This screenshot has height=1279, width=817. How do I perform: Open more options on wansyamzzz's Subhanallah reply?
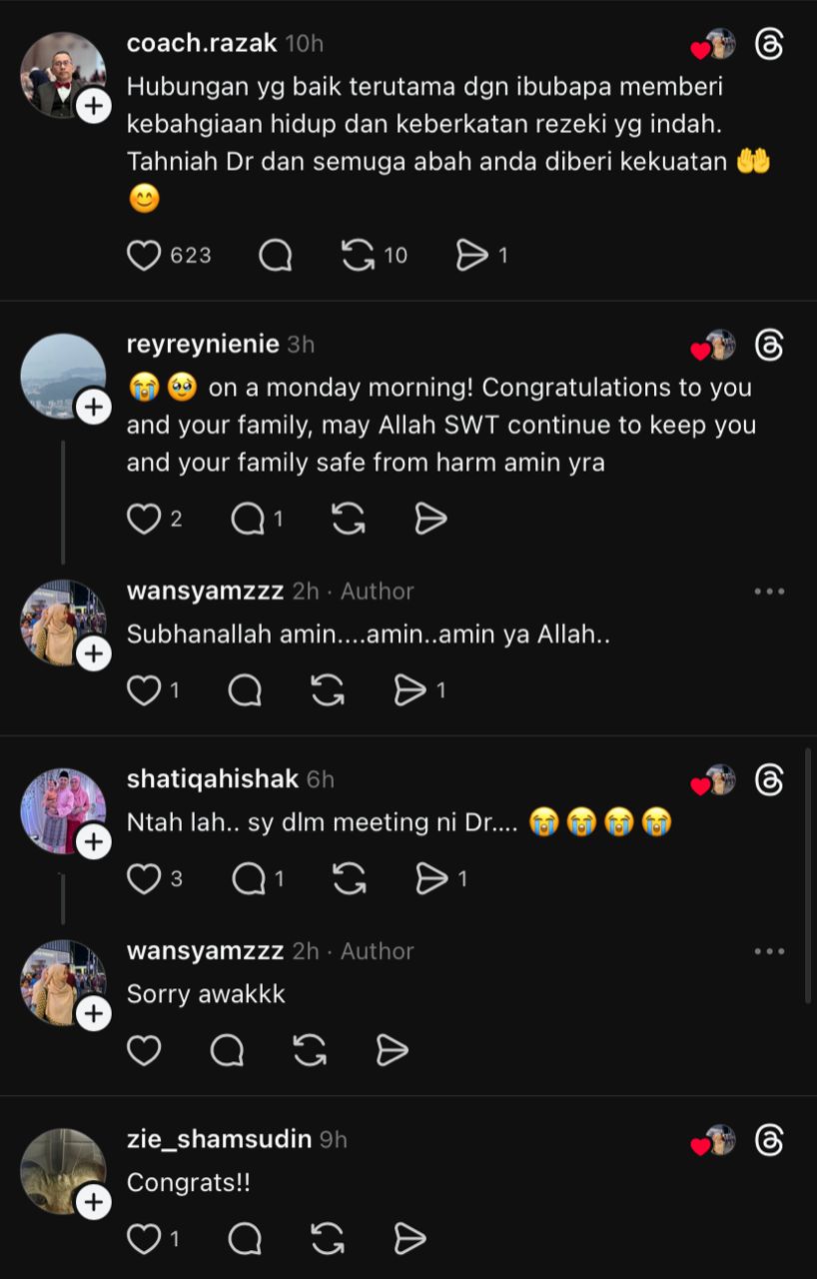pos(769,592)
